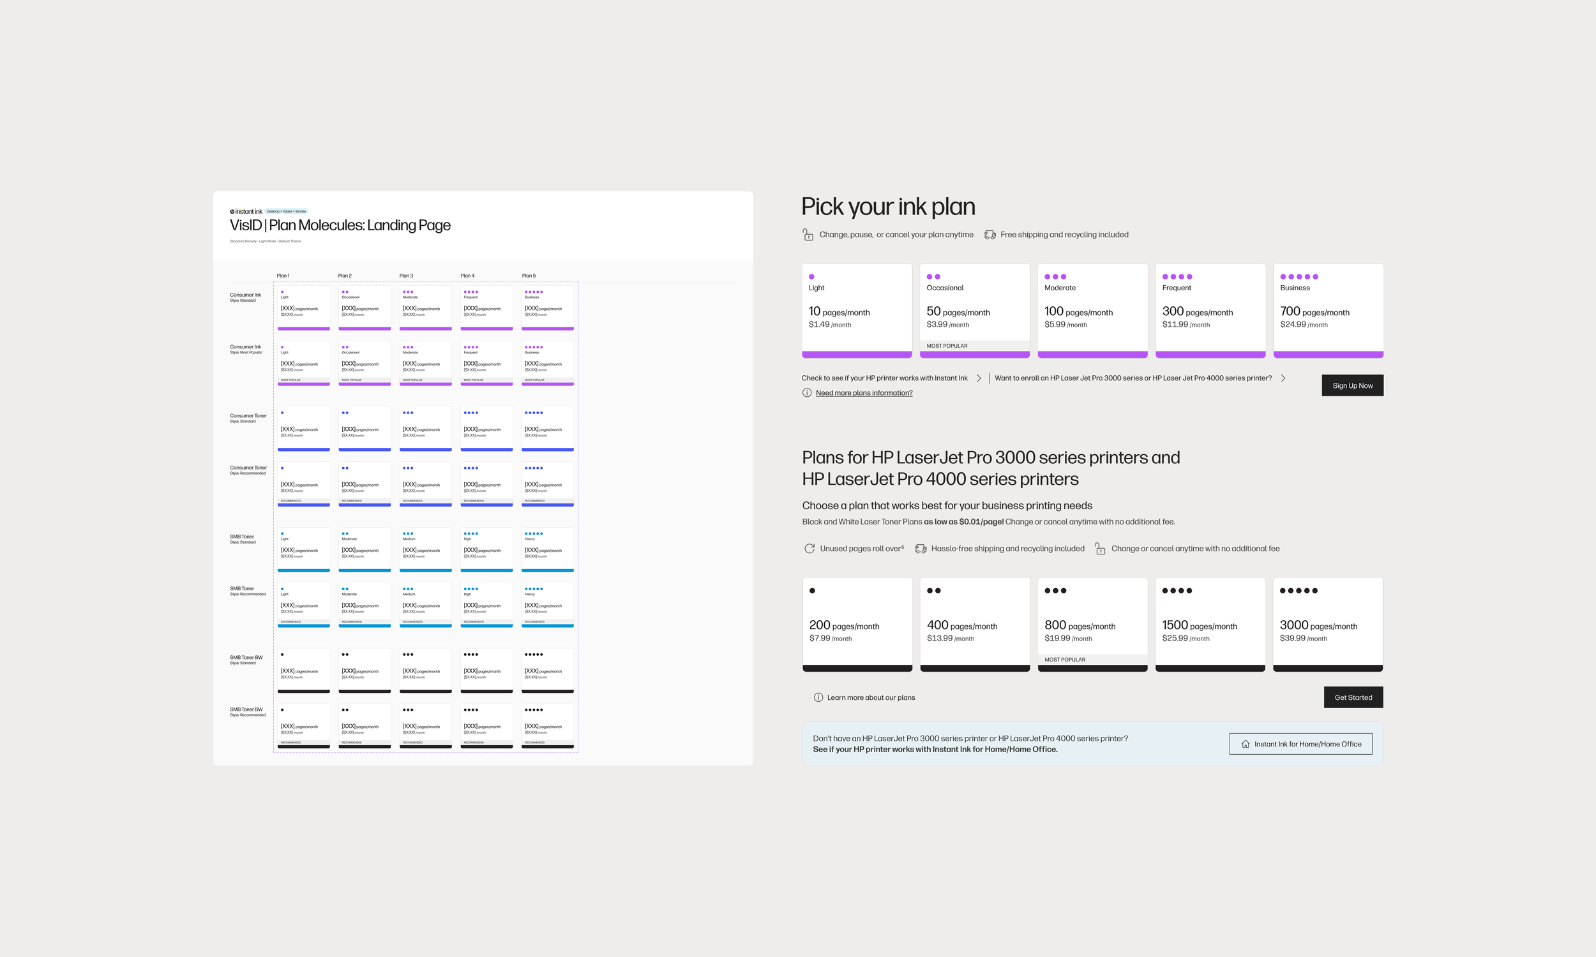Click the truck icon next to 'Free shipping and recycling'
1596x957 pixels.
pyautogui.click(x=990, y=235)
